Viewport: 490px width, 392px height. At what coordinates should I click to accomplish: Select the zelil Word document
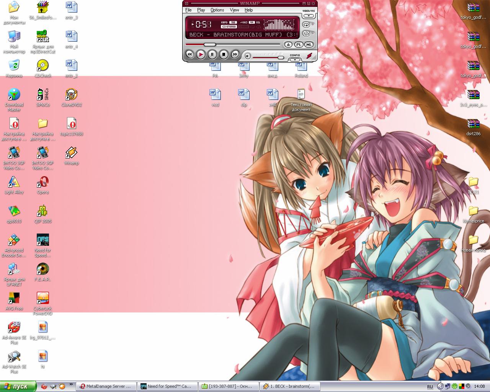(273, 98)
